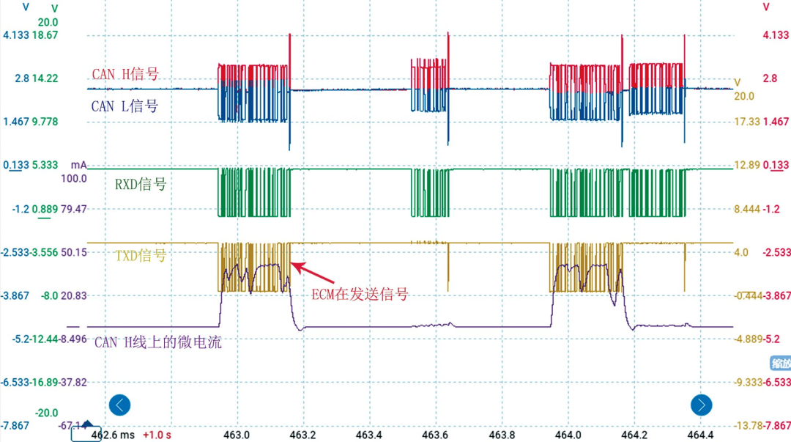Click the 463.6 time axis label
791x442 pixels.
tap(435, 435)
